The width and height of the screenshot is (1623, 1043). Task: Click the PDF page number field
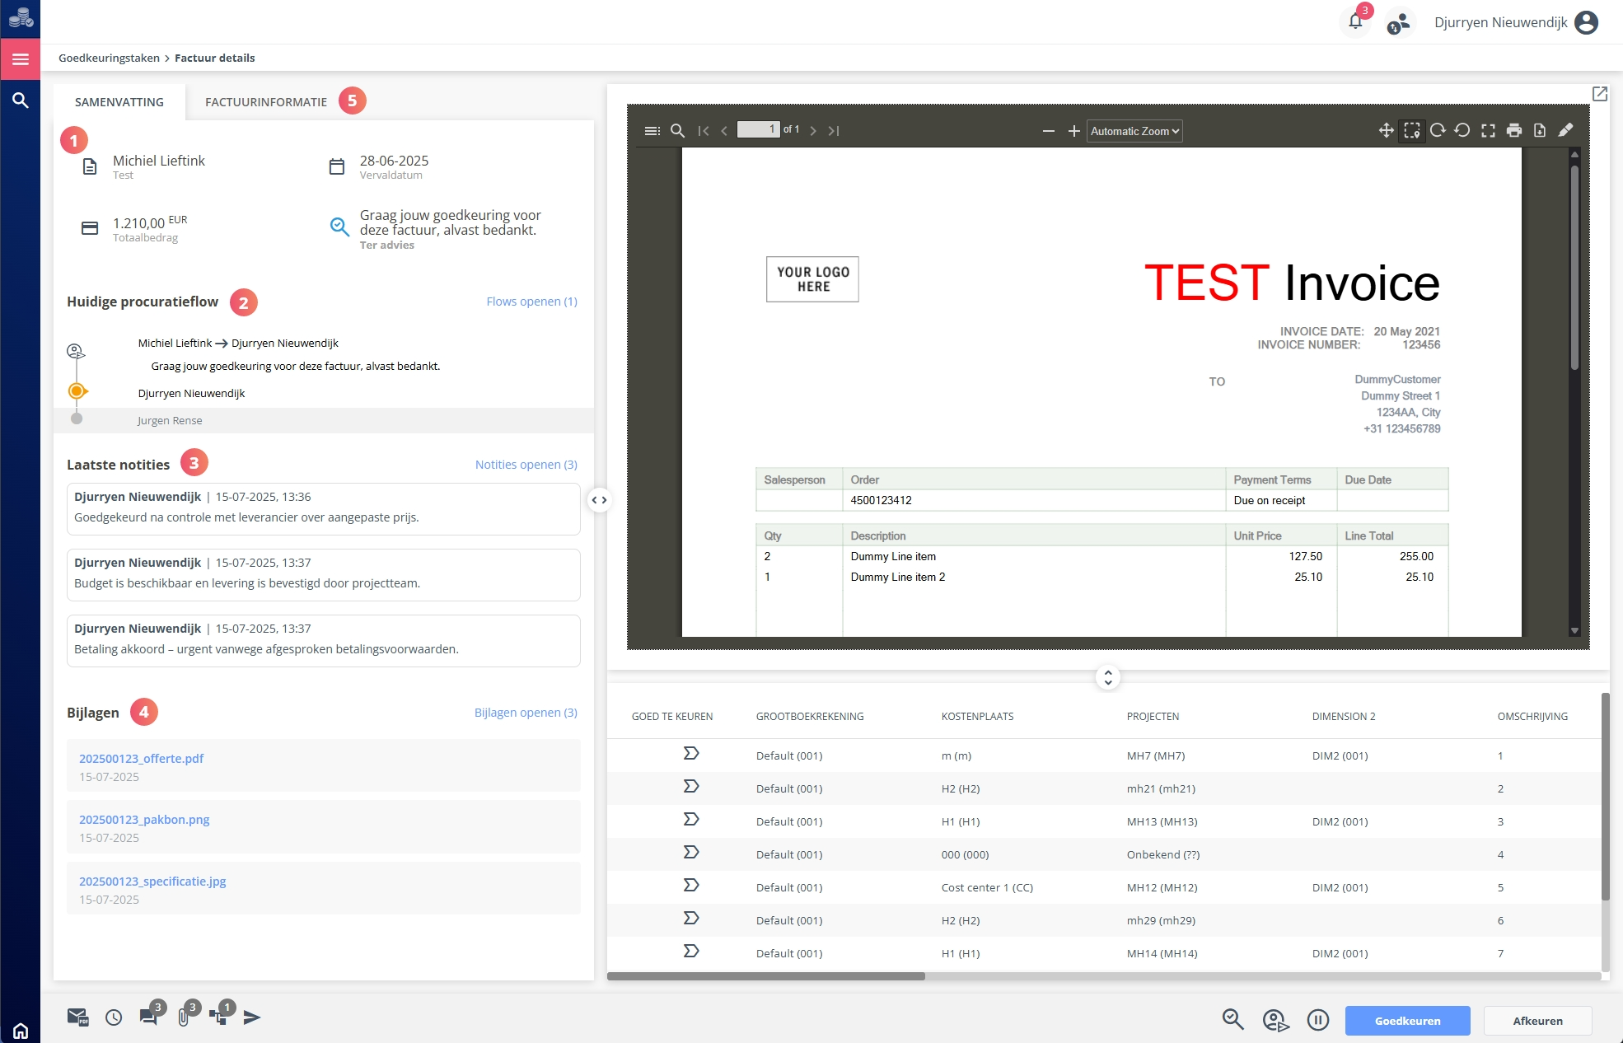pyautogui.click(x=758, y=129)
